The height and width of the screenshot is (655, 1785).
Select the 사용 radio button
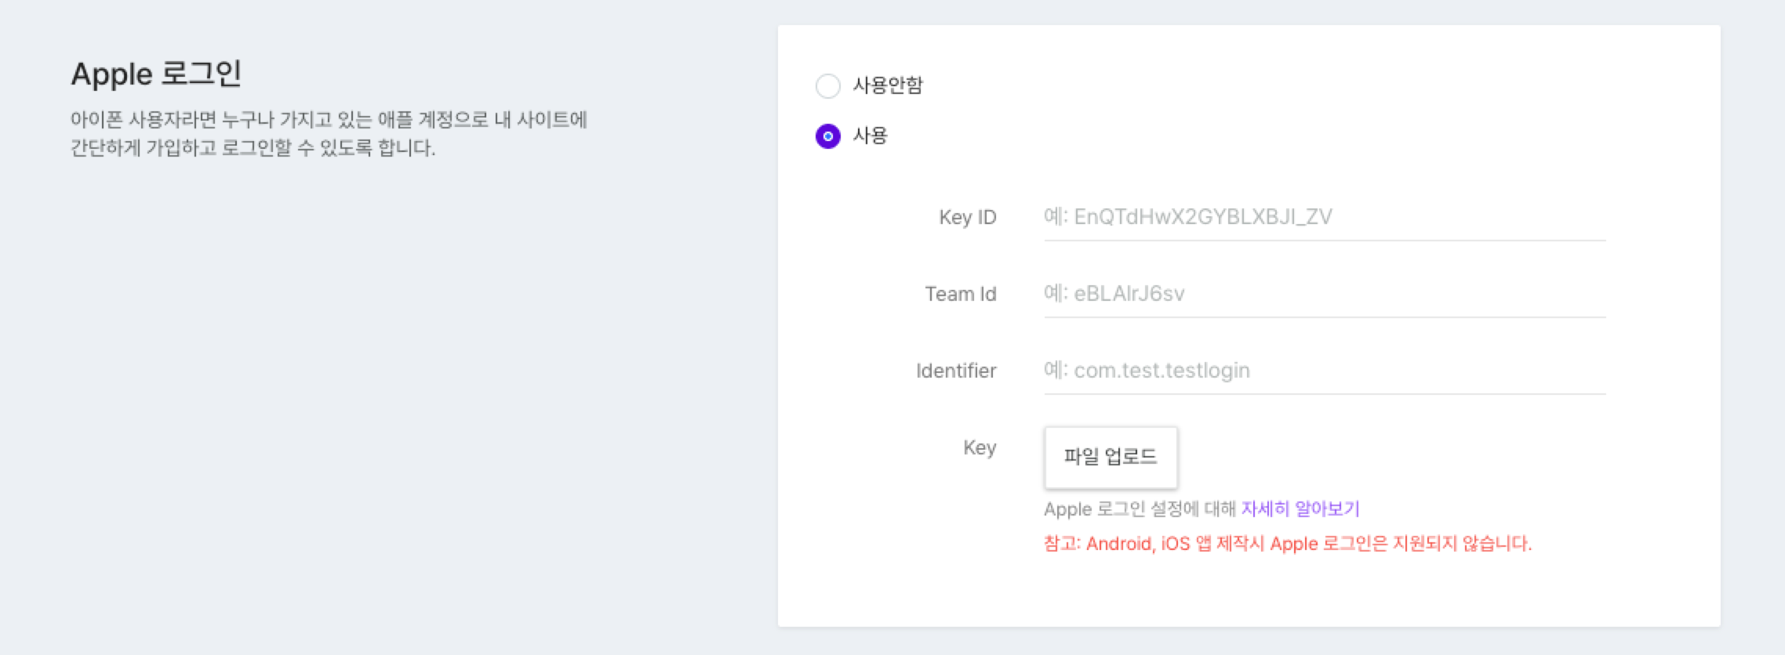[x=827, y=136]
